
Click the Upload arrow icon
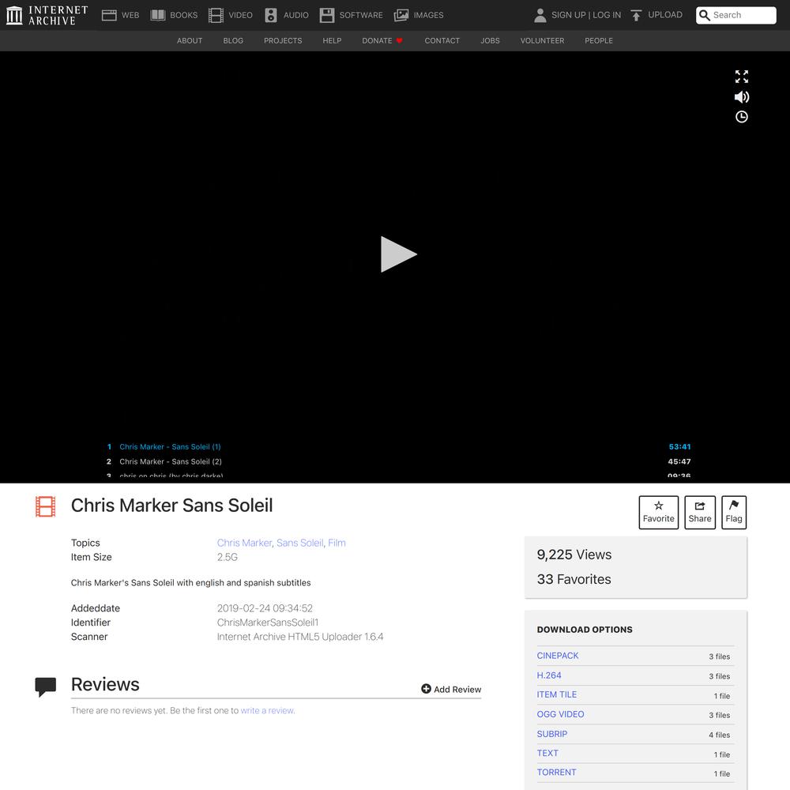point(636,15)
